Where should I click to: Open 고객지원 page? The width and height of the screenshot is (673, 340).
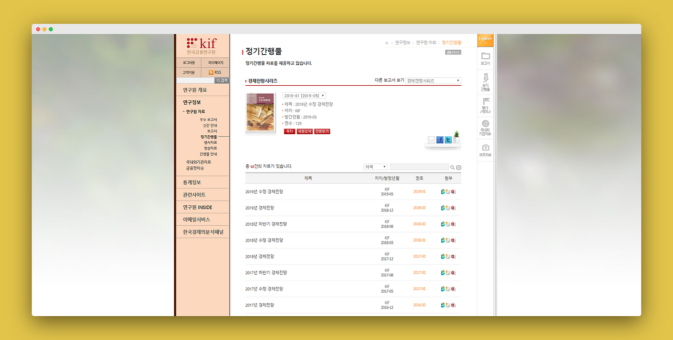tap(189, 72)
